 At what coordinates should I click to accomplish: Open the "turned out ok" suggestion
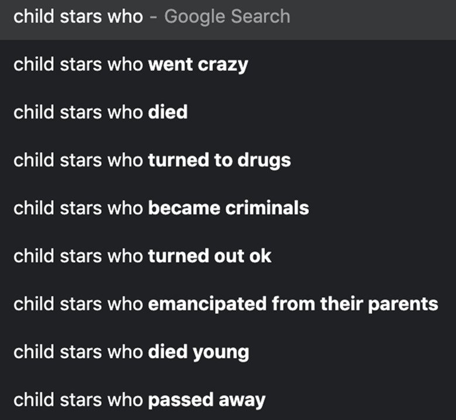coord(142,256)
